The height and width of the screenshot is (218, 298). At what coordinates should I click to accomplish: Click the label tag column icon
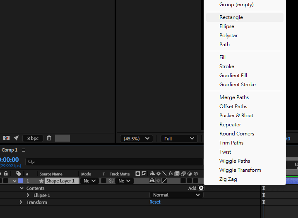tap(19, 174)
